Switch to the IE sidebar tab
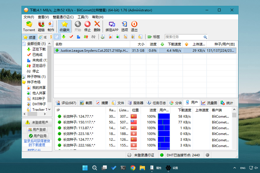This screenshot has height=173, width=260. point(43,37)
